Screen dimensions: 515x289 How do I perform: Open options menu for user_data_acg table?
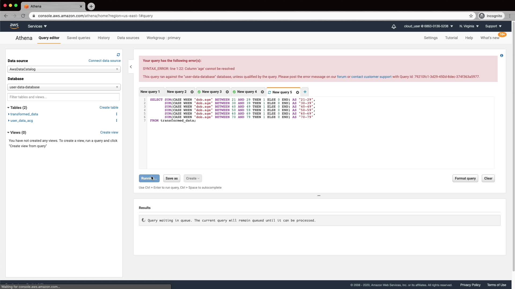[116, 120]
